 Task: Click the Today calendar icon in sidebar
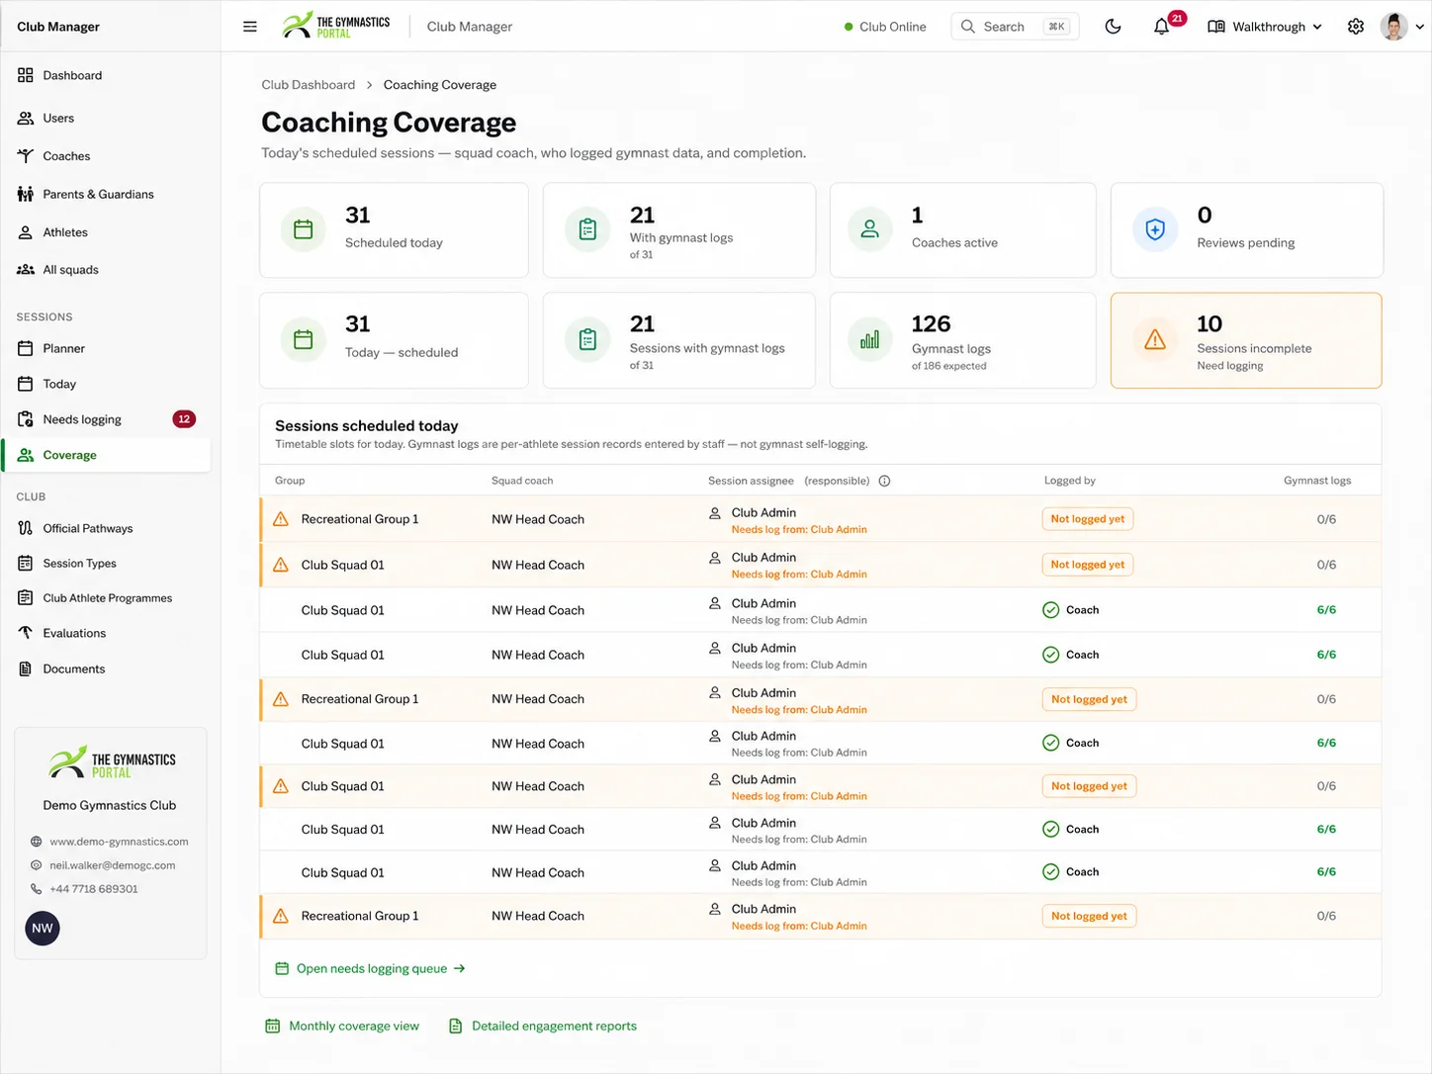26,384
